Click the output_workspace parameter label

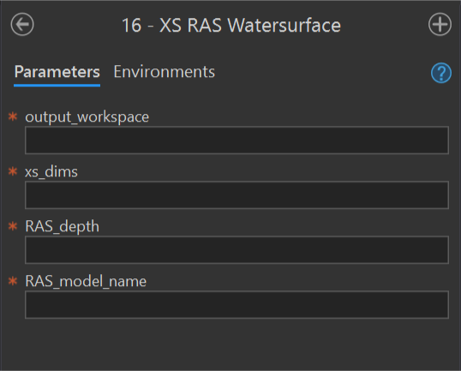[87, 117]
